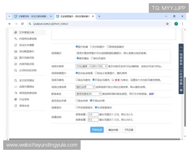192x153 pixels.
Task: Reload the current page
Action: [x=22, y=24]
